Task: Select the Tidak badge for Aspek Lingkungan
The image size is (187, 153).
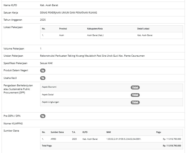Action: pos(135,102)
